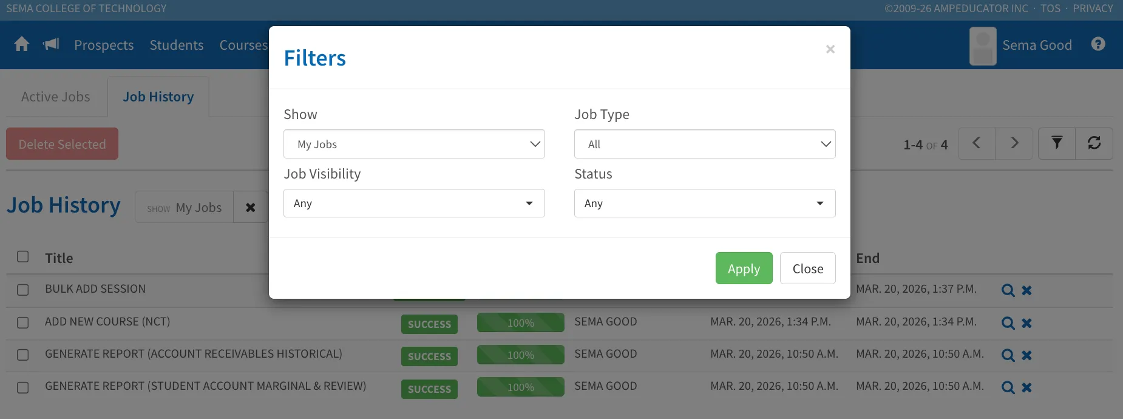Check the Bulk Add Session row checkbox

pyautogui.click(x=23, y=290)
